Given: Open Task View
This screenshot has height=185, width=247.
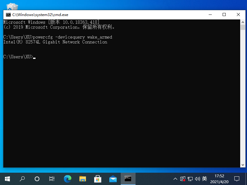Looking at the screenshot, I should click(52, 179).
